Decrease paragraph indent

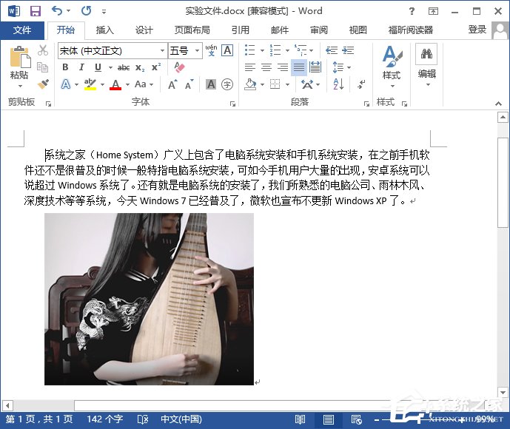pos(332,50)
